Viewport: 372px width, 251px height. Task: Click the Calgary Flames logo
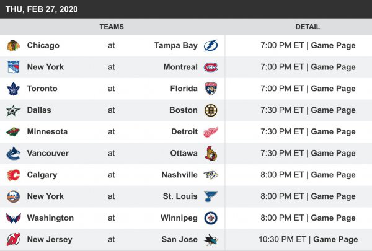13,175
